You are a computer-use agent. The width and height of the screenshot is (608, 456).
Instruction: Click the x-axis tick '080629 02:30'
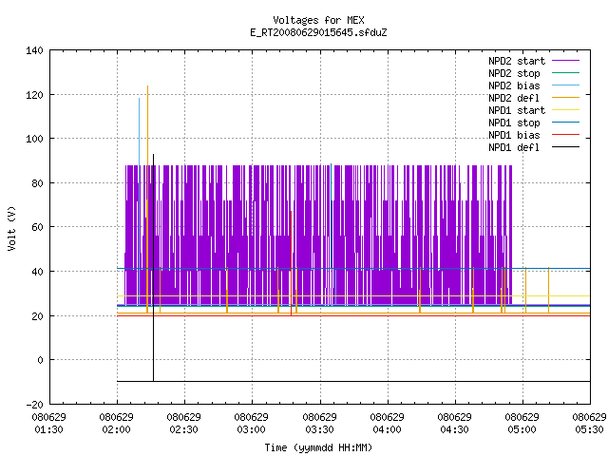pyautogui.click(x=183, y=424)
